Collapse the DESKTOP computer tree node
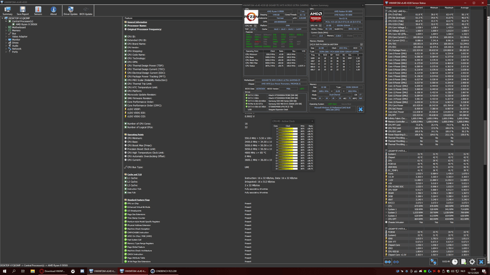Viewport: 490px width, 275px height. pos(2,18)
